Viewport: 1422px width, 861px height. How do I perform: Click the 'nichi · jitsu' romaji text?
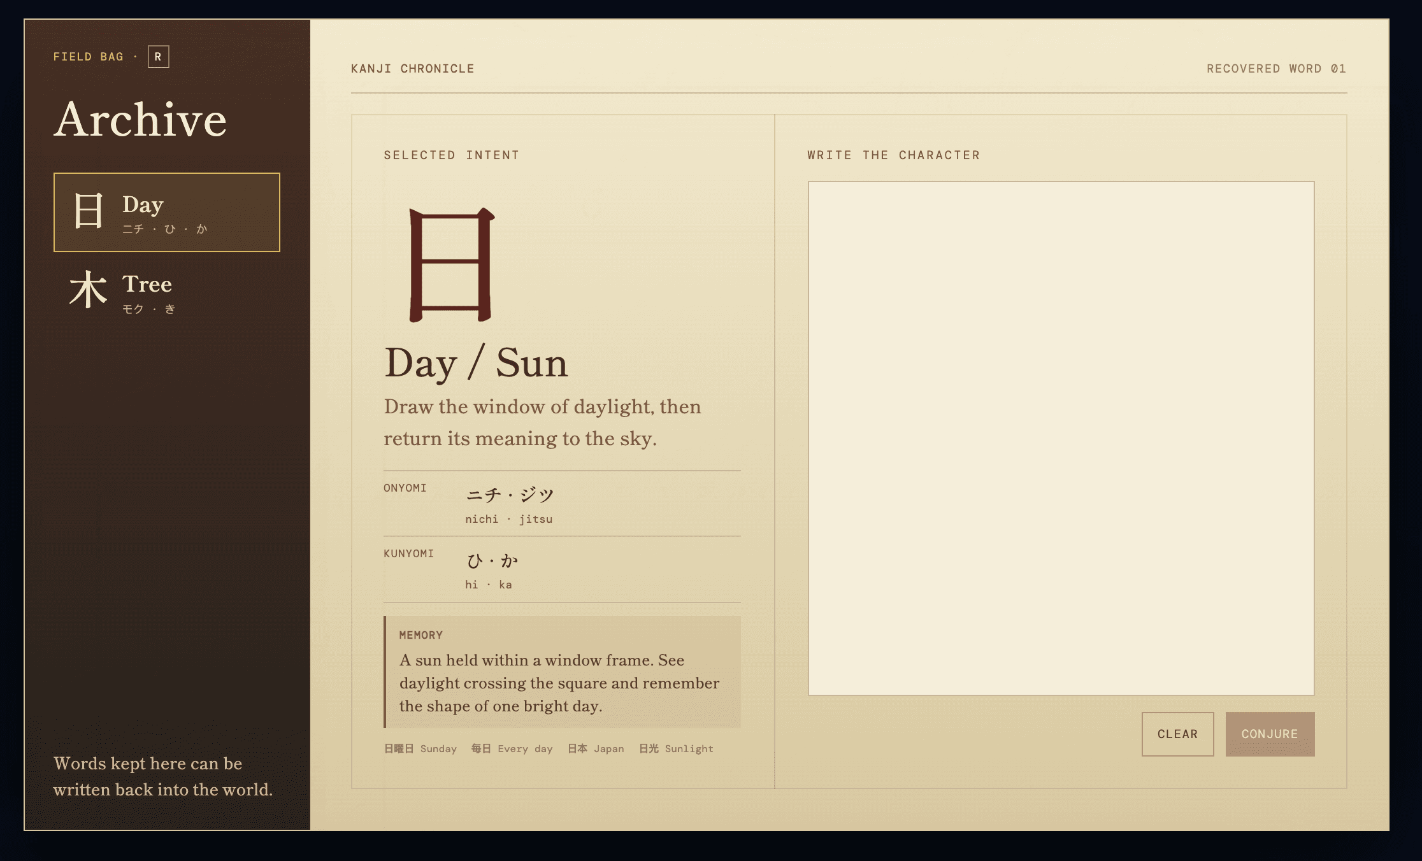[509, 519]
